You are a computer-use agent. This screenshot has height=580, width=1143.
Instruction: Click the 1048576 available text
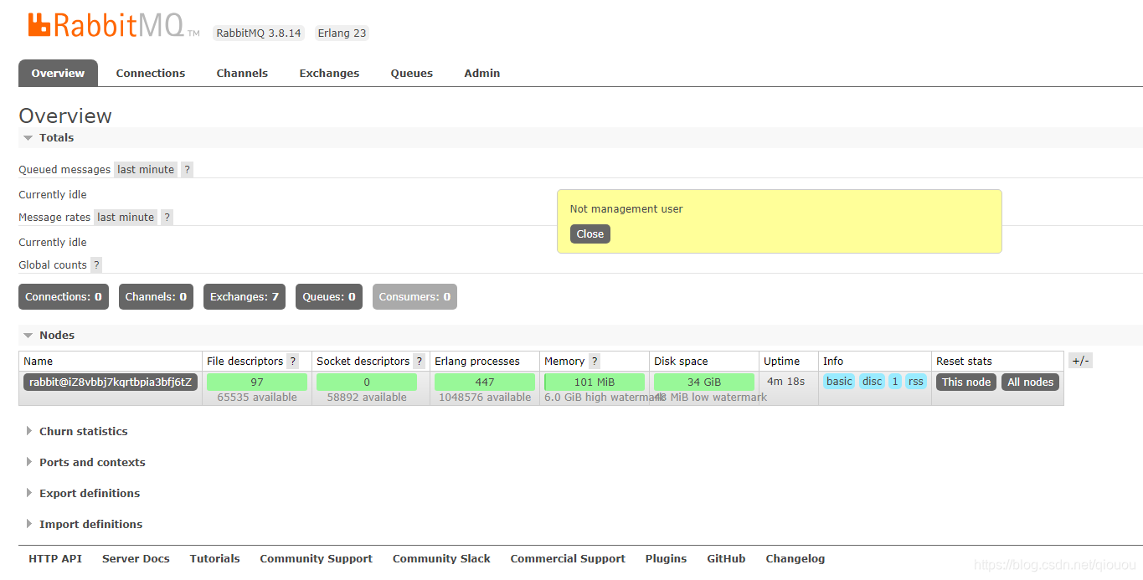[x=485, y=398]
